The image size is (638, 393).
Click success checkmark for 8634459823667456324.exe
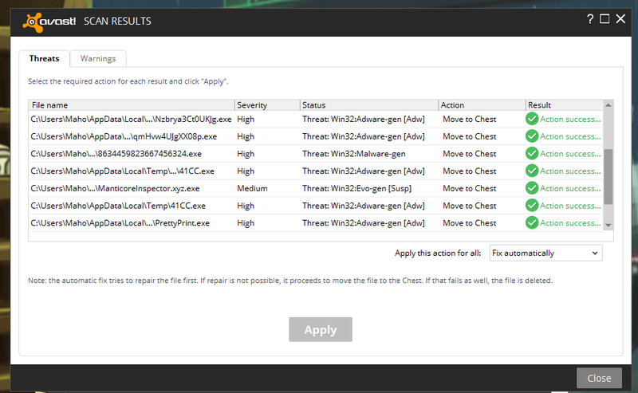point(532,153)
